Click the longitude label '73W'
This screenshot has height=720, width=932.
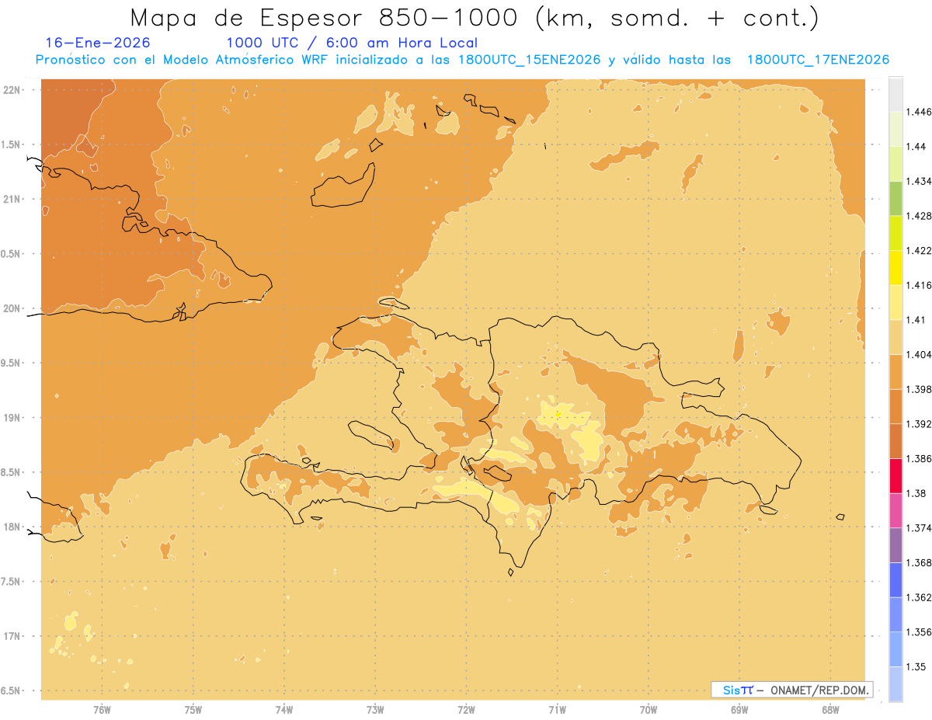375,709
